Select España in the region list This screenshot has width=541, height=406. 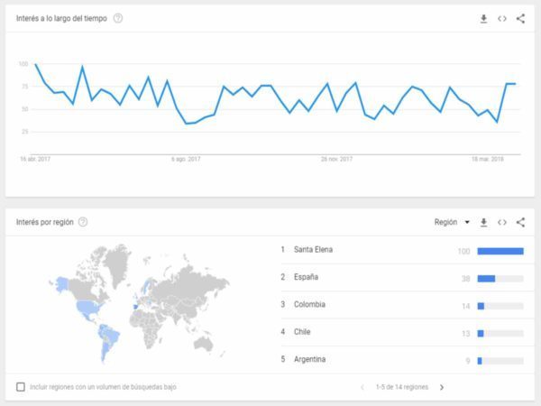click(x=307, y=278)
